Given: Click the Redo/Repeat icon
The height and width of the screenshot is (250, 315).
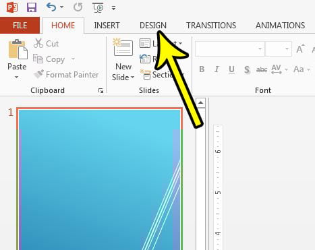Looking at the screenshot, I should pos(78,7).
